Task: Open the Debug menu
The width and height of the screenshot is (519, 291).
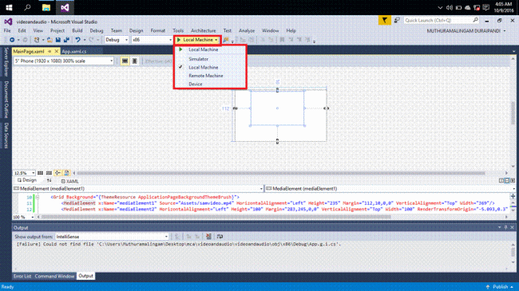Action: (x=97, y=30)
